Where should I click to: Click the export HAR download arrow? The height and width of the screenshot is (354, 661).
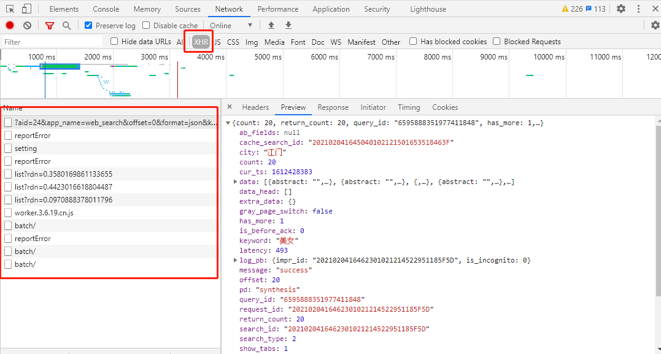click(288, 25)
